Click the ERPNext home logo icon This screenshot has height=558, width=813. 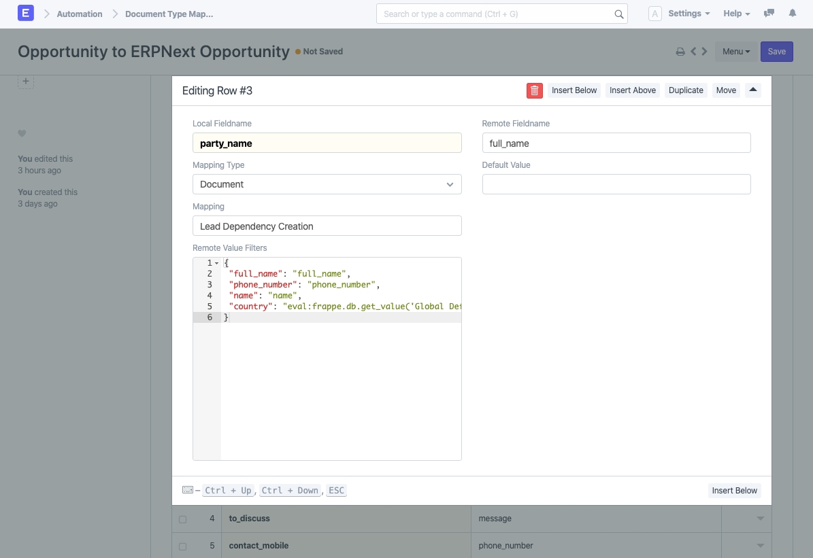click(x=26, y=14)
